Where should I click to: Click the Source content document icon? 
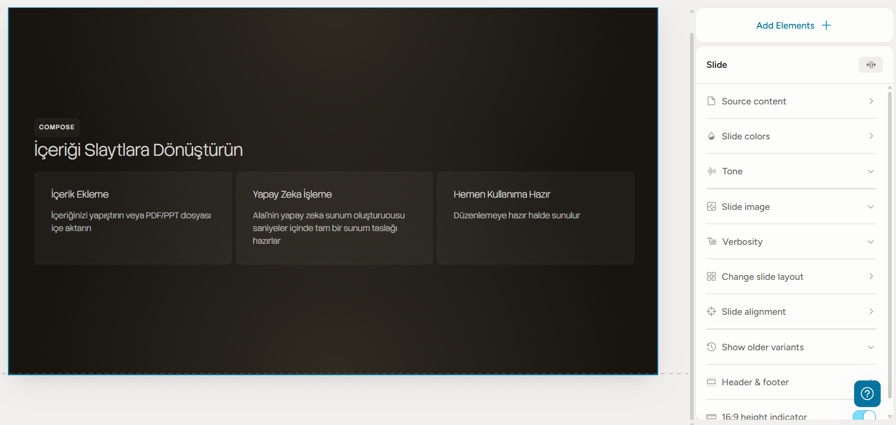tap(711, 101)
